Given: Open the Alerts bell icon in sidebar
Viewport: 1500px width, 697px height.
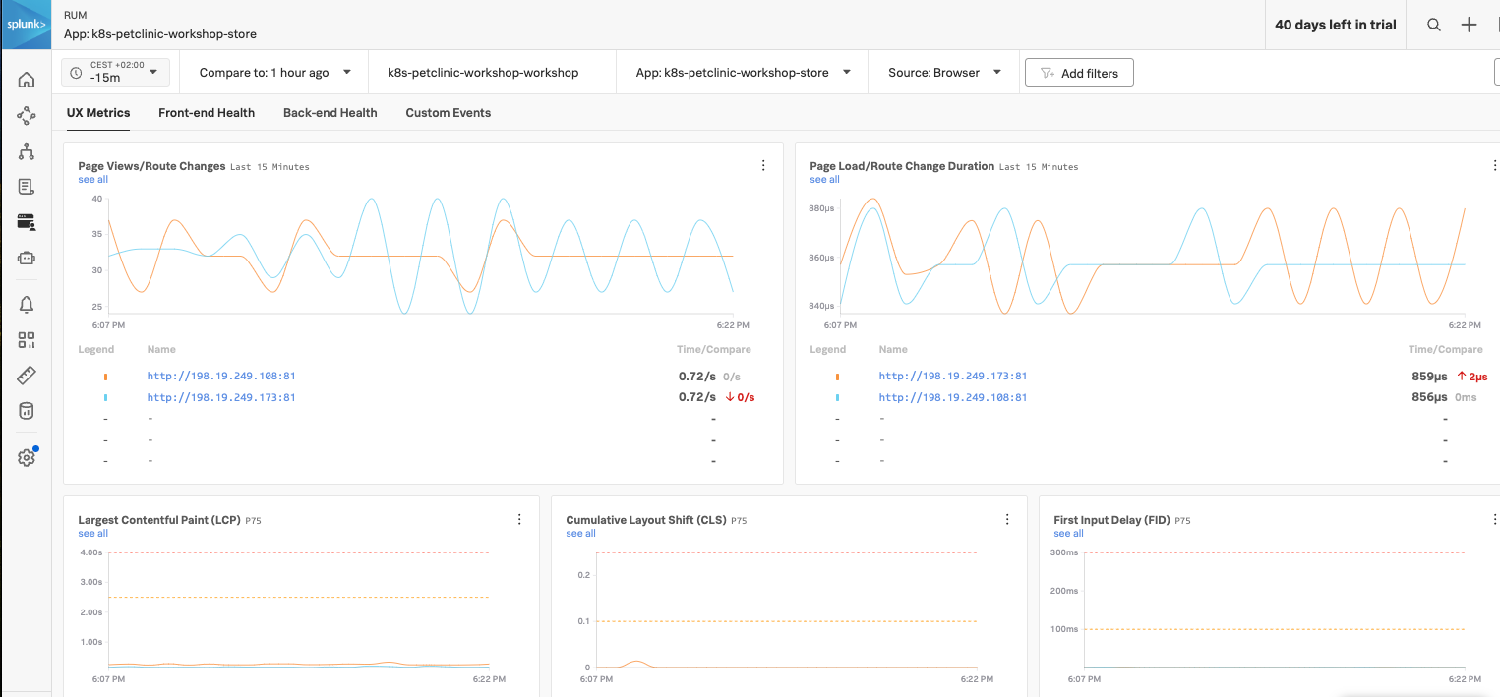Looking at the screenshot, I should tap(27, 305).
